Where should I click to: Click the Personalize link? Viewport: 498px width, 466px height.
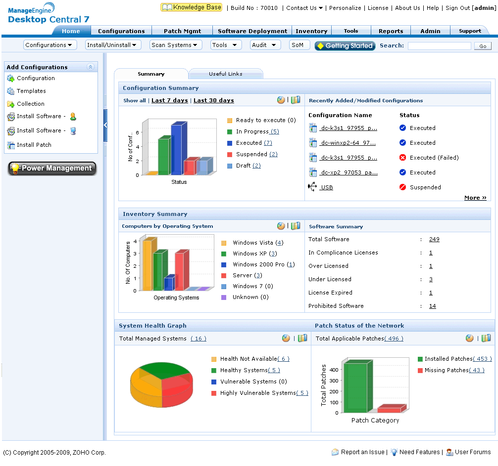tap(345, 8)
